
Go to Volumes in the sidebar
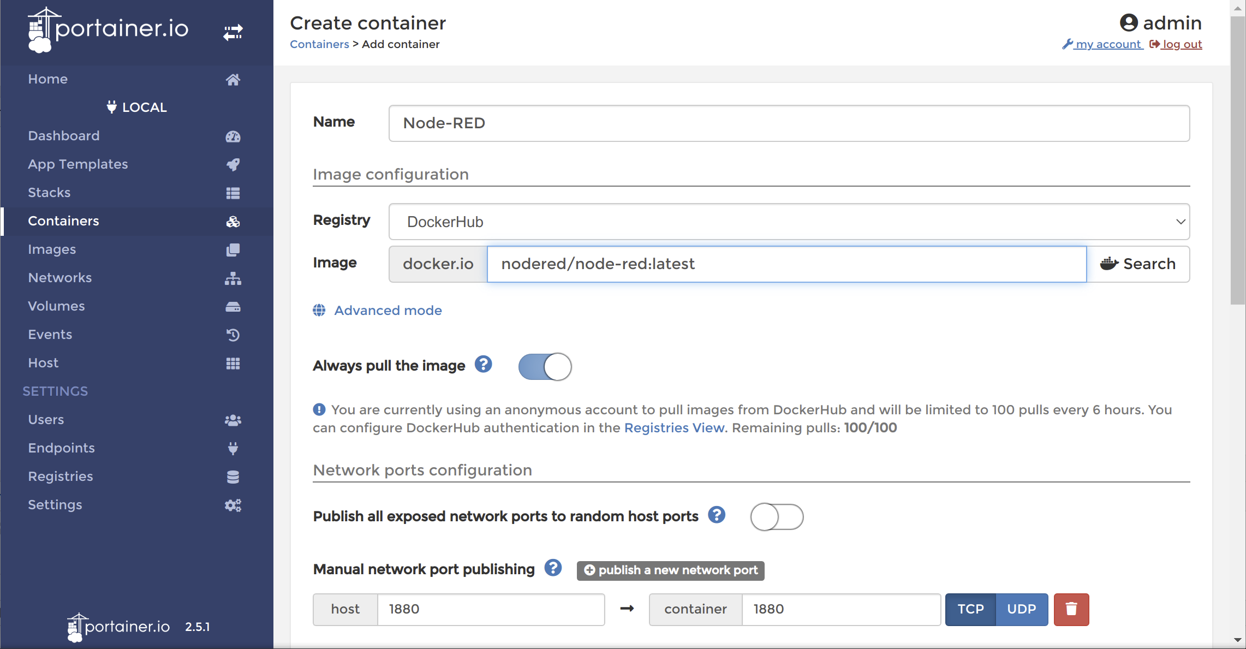pos(56,306)
